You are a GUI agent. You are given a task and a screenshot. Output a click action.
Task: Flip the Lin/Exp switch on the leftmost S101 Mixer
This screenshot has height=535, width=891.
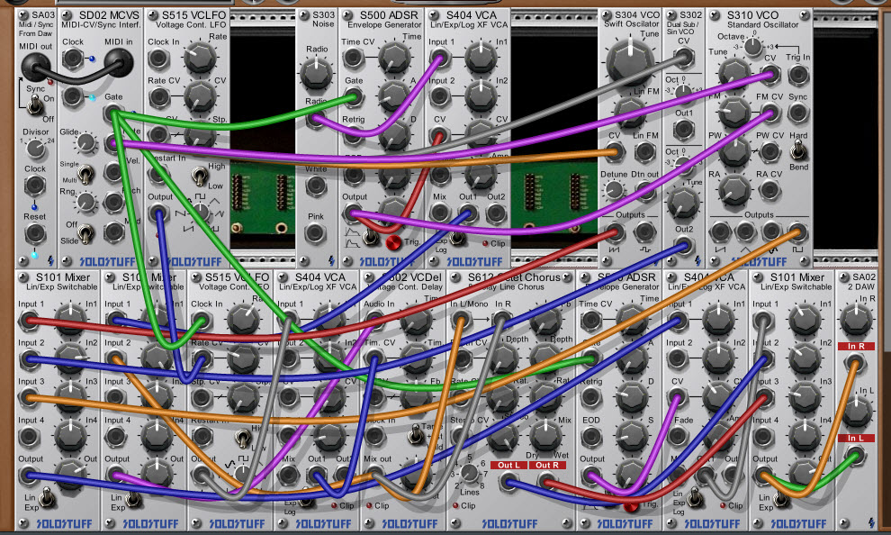click(x=48, y=499)
